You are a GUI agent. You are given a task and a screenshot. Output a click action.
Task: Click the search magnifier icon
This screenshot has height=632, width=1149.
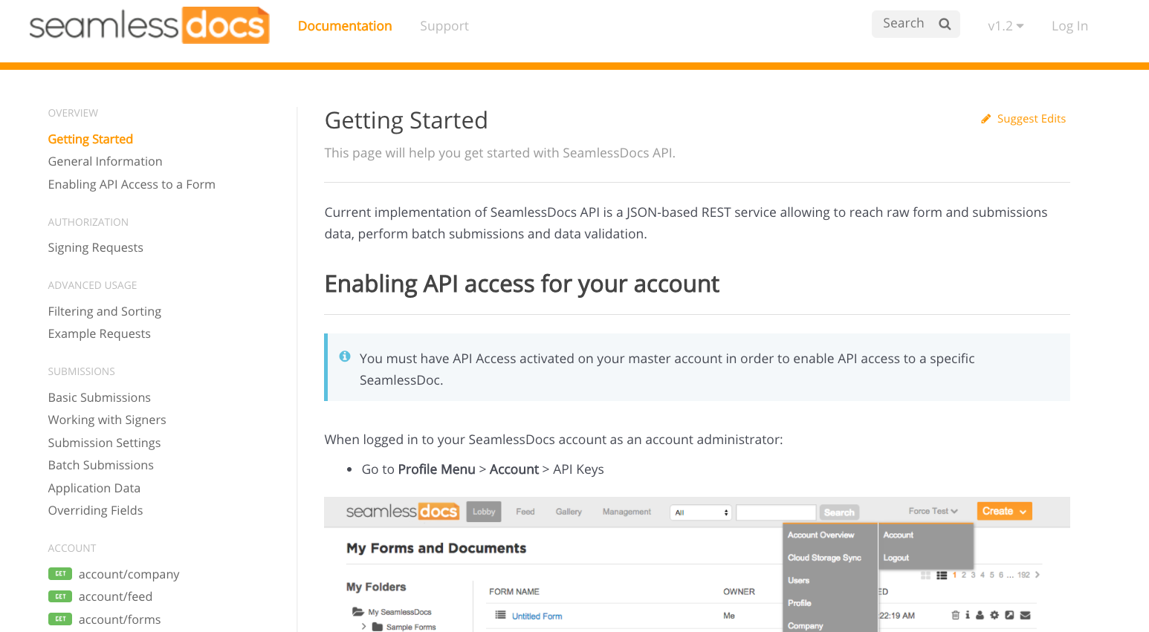click(x=945, y=24)
